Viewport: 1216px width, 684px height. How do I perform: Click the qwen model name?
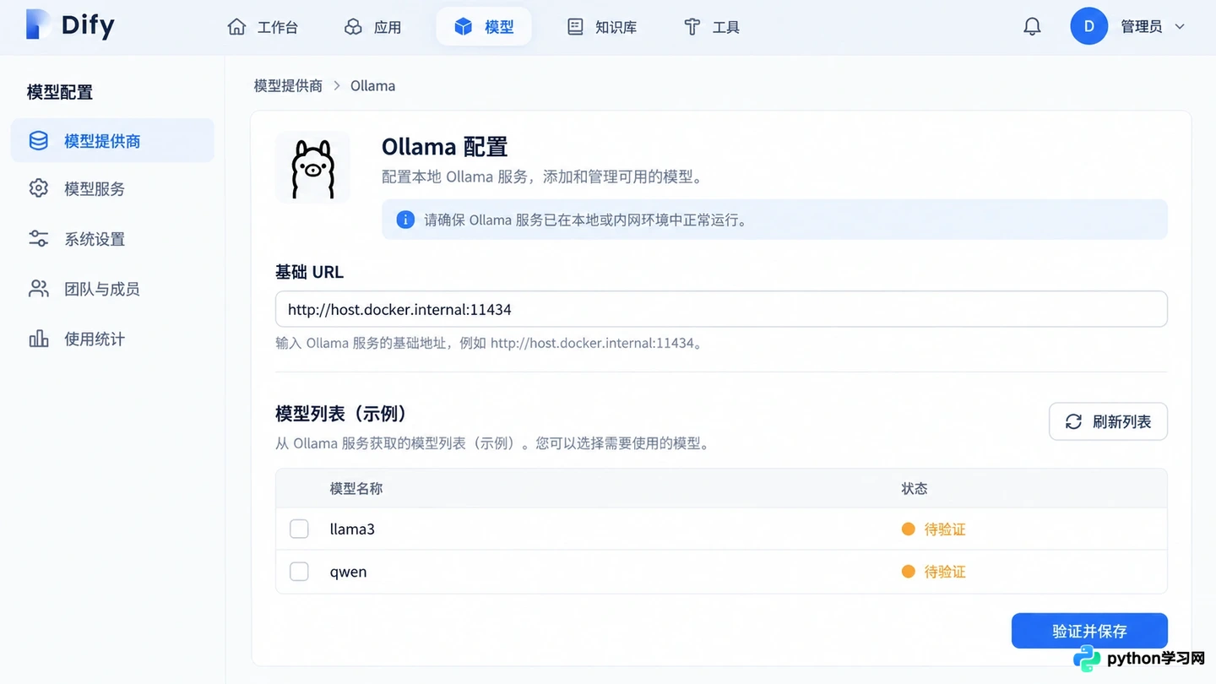coord(348,572)
